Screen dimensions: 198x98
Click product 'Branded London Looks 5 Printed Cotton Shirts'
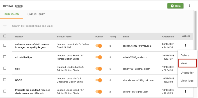[70, 69]
